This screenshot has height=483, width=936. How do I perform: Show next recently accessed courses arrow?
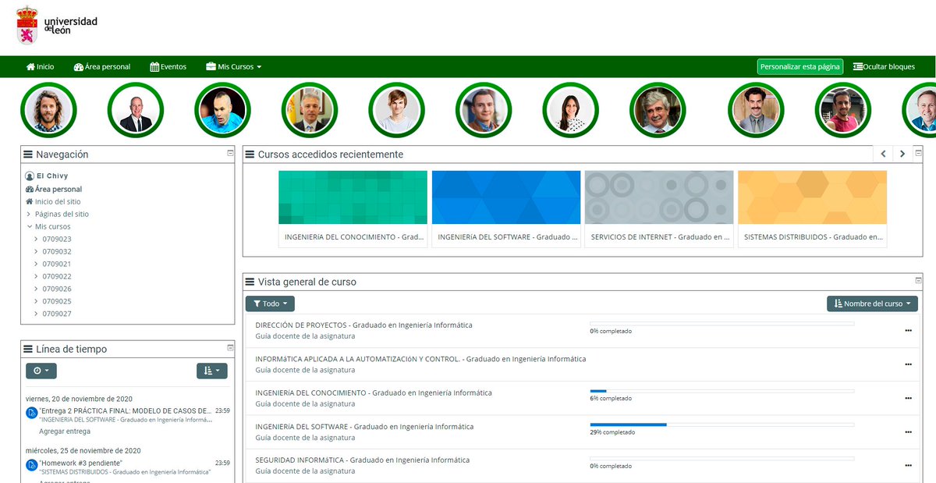click(902, 154)
